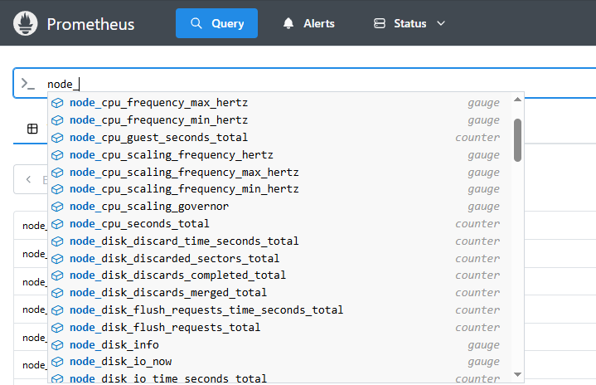Screen dimensions: 596x385
Task: Choose node_cpu_scaling_governor from suggestions
Action: point(149,206)
